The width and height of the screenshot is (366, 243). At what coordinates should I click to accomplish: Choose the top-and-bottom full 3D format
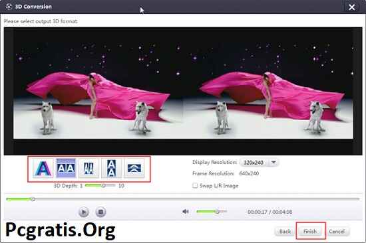tap(112, 168)
